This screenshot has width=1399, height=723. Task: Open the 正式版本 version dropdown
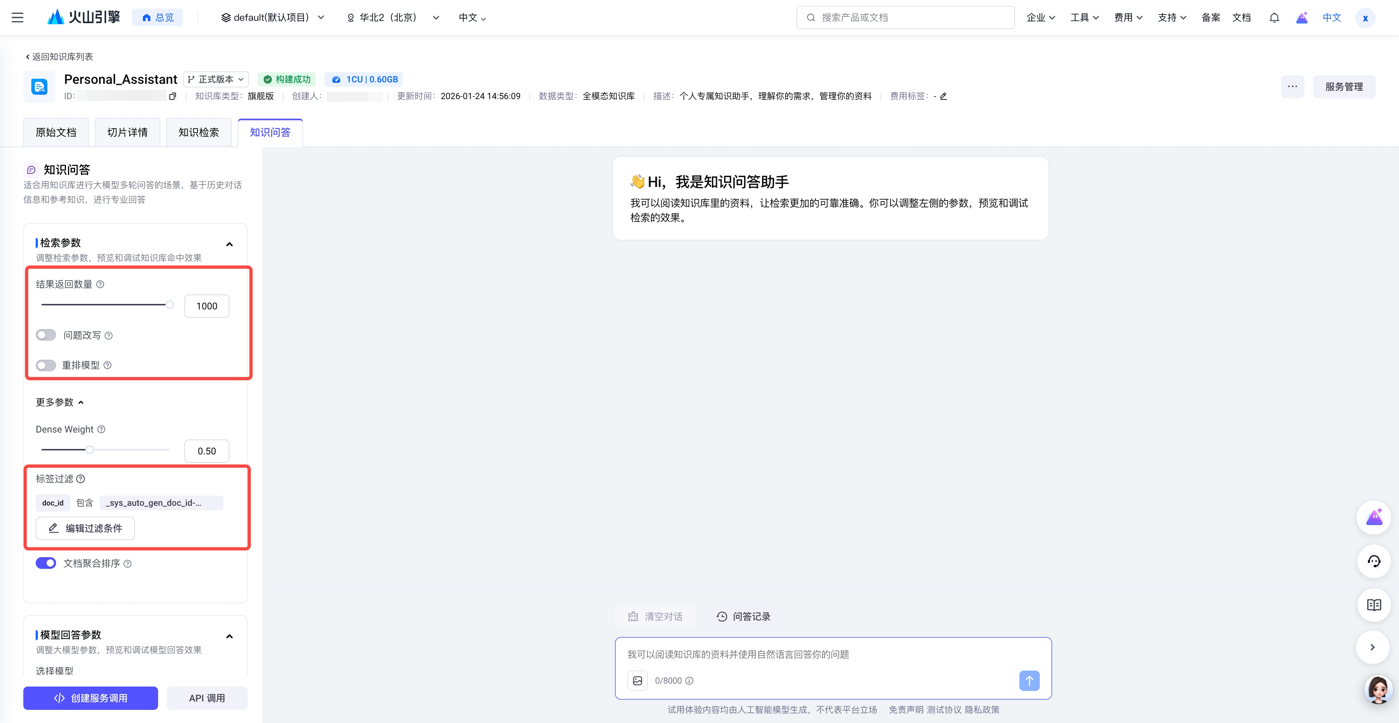pos(216,79)
